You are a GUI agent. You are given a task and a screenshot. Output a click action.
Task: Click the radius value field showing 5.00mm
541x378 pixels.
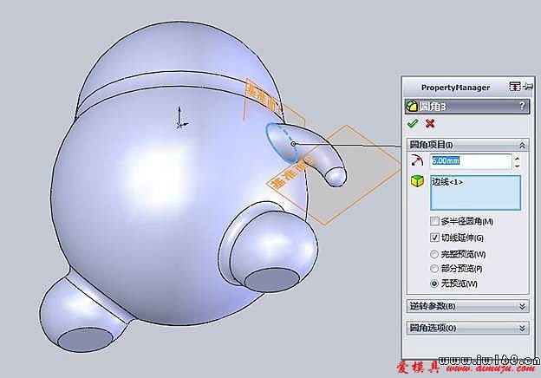point(471,161)
